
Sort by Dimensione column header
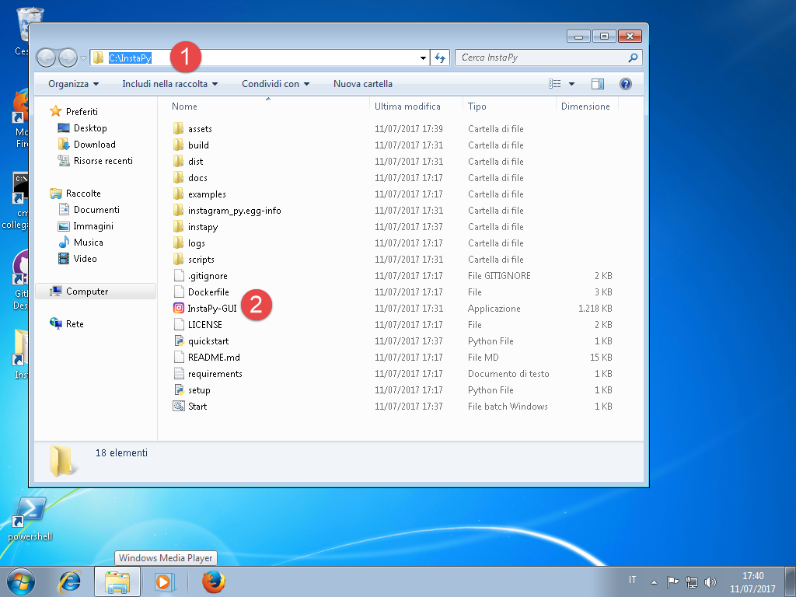pos(587,106)
